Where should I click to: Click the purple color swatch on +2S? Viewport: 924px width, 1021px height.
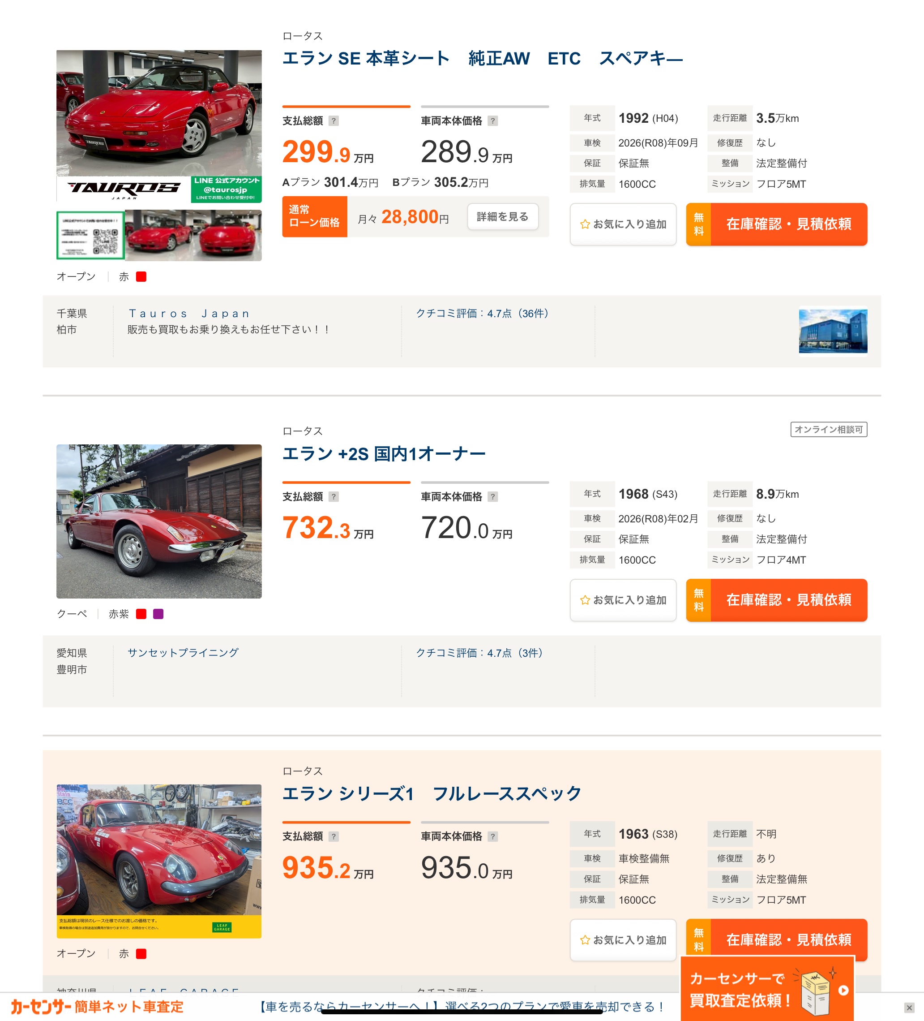pyautogui.click(x=158, y=614)
